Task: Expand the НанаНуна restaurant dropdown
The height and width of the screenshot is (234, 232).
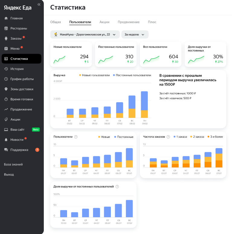Action: pos(85,34)
